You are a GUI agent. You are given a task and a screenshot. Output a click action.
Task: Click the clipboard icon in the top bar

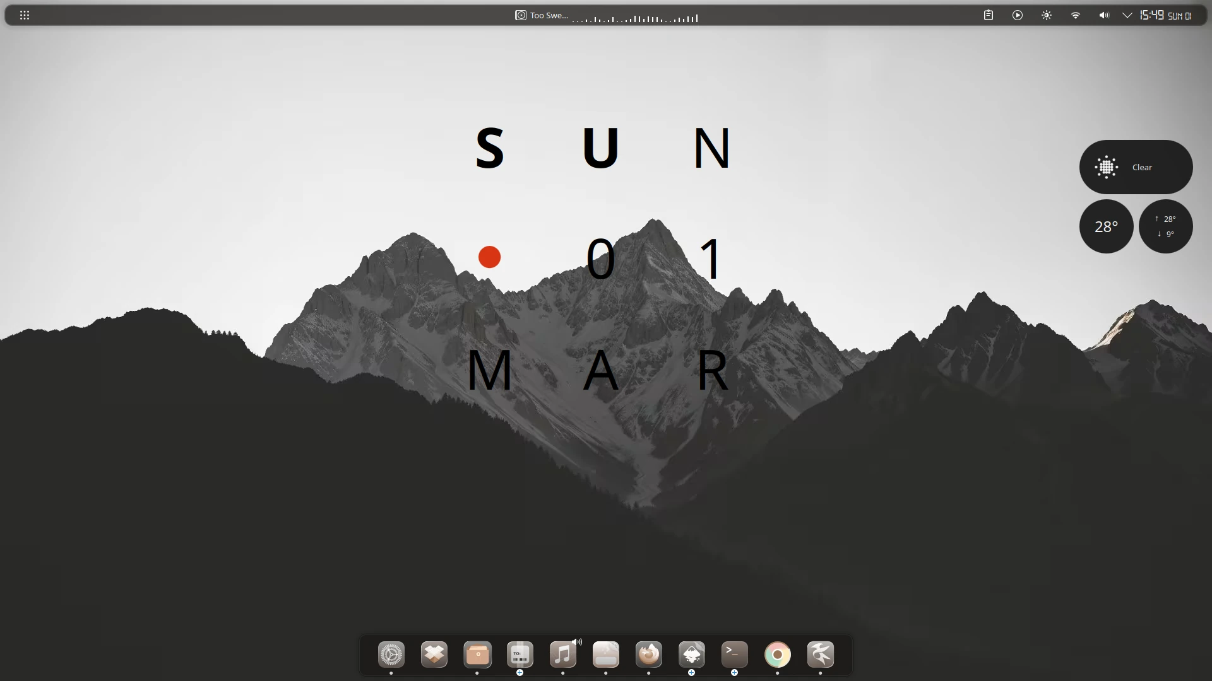989,15
